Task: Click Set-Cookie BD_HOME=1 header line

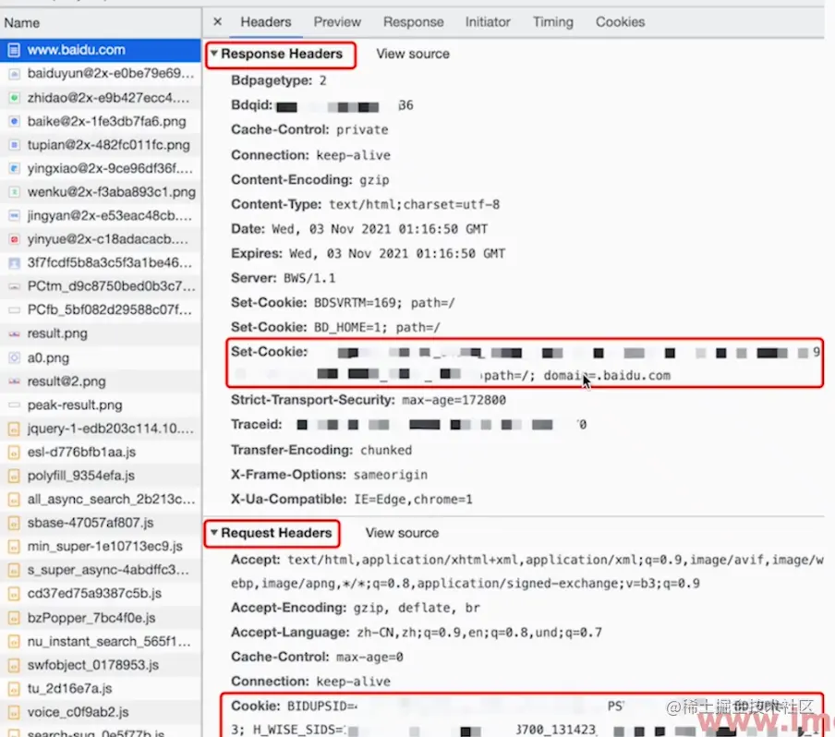Action: point(335,327)
